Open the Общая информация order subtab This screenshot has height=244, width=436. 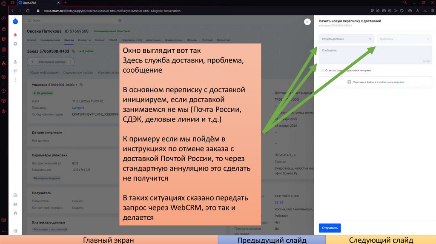coord(44,72)
